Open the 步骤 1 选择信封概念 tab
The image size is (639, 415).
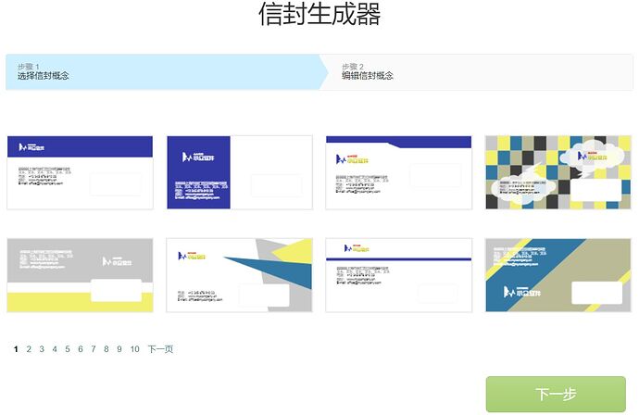(162, 71)
